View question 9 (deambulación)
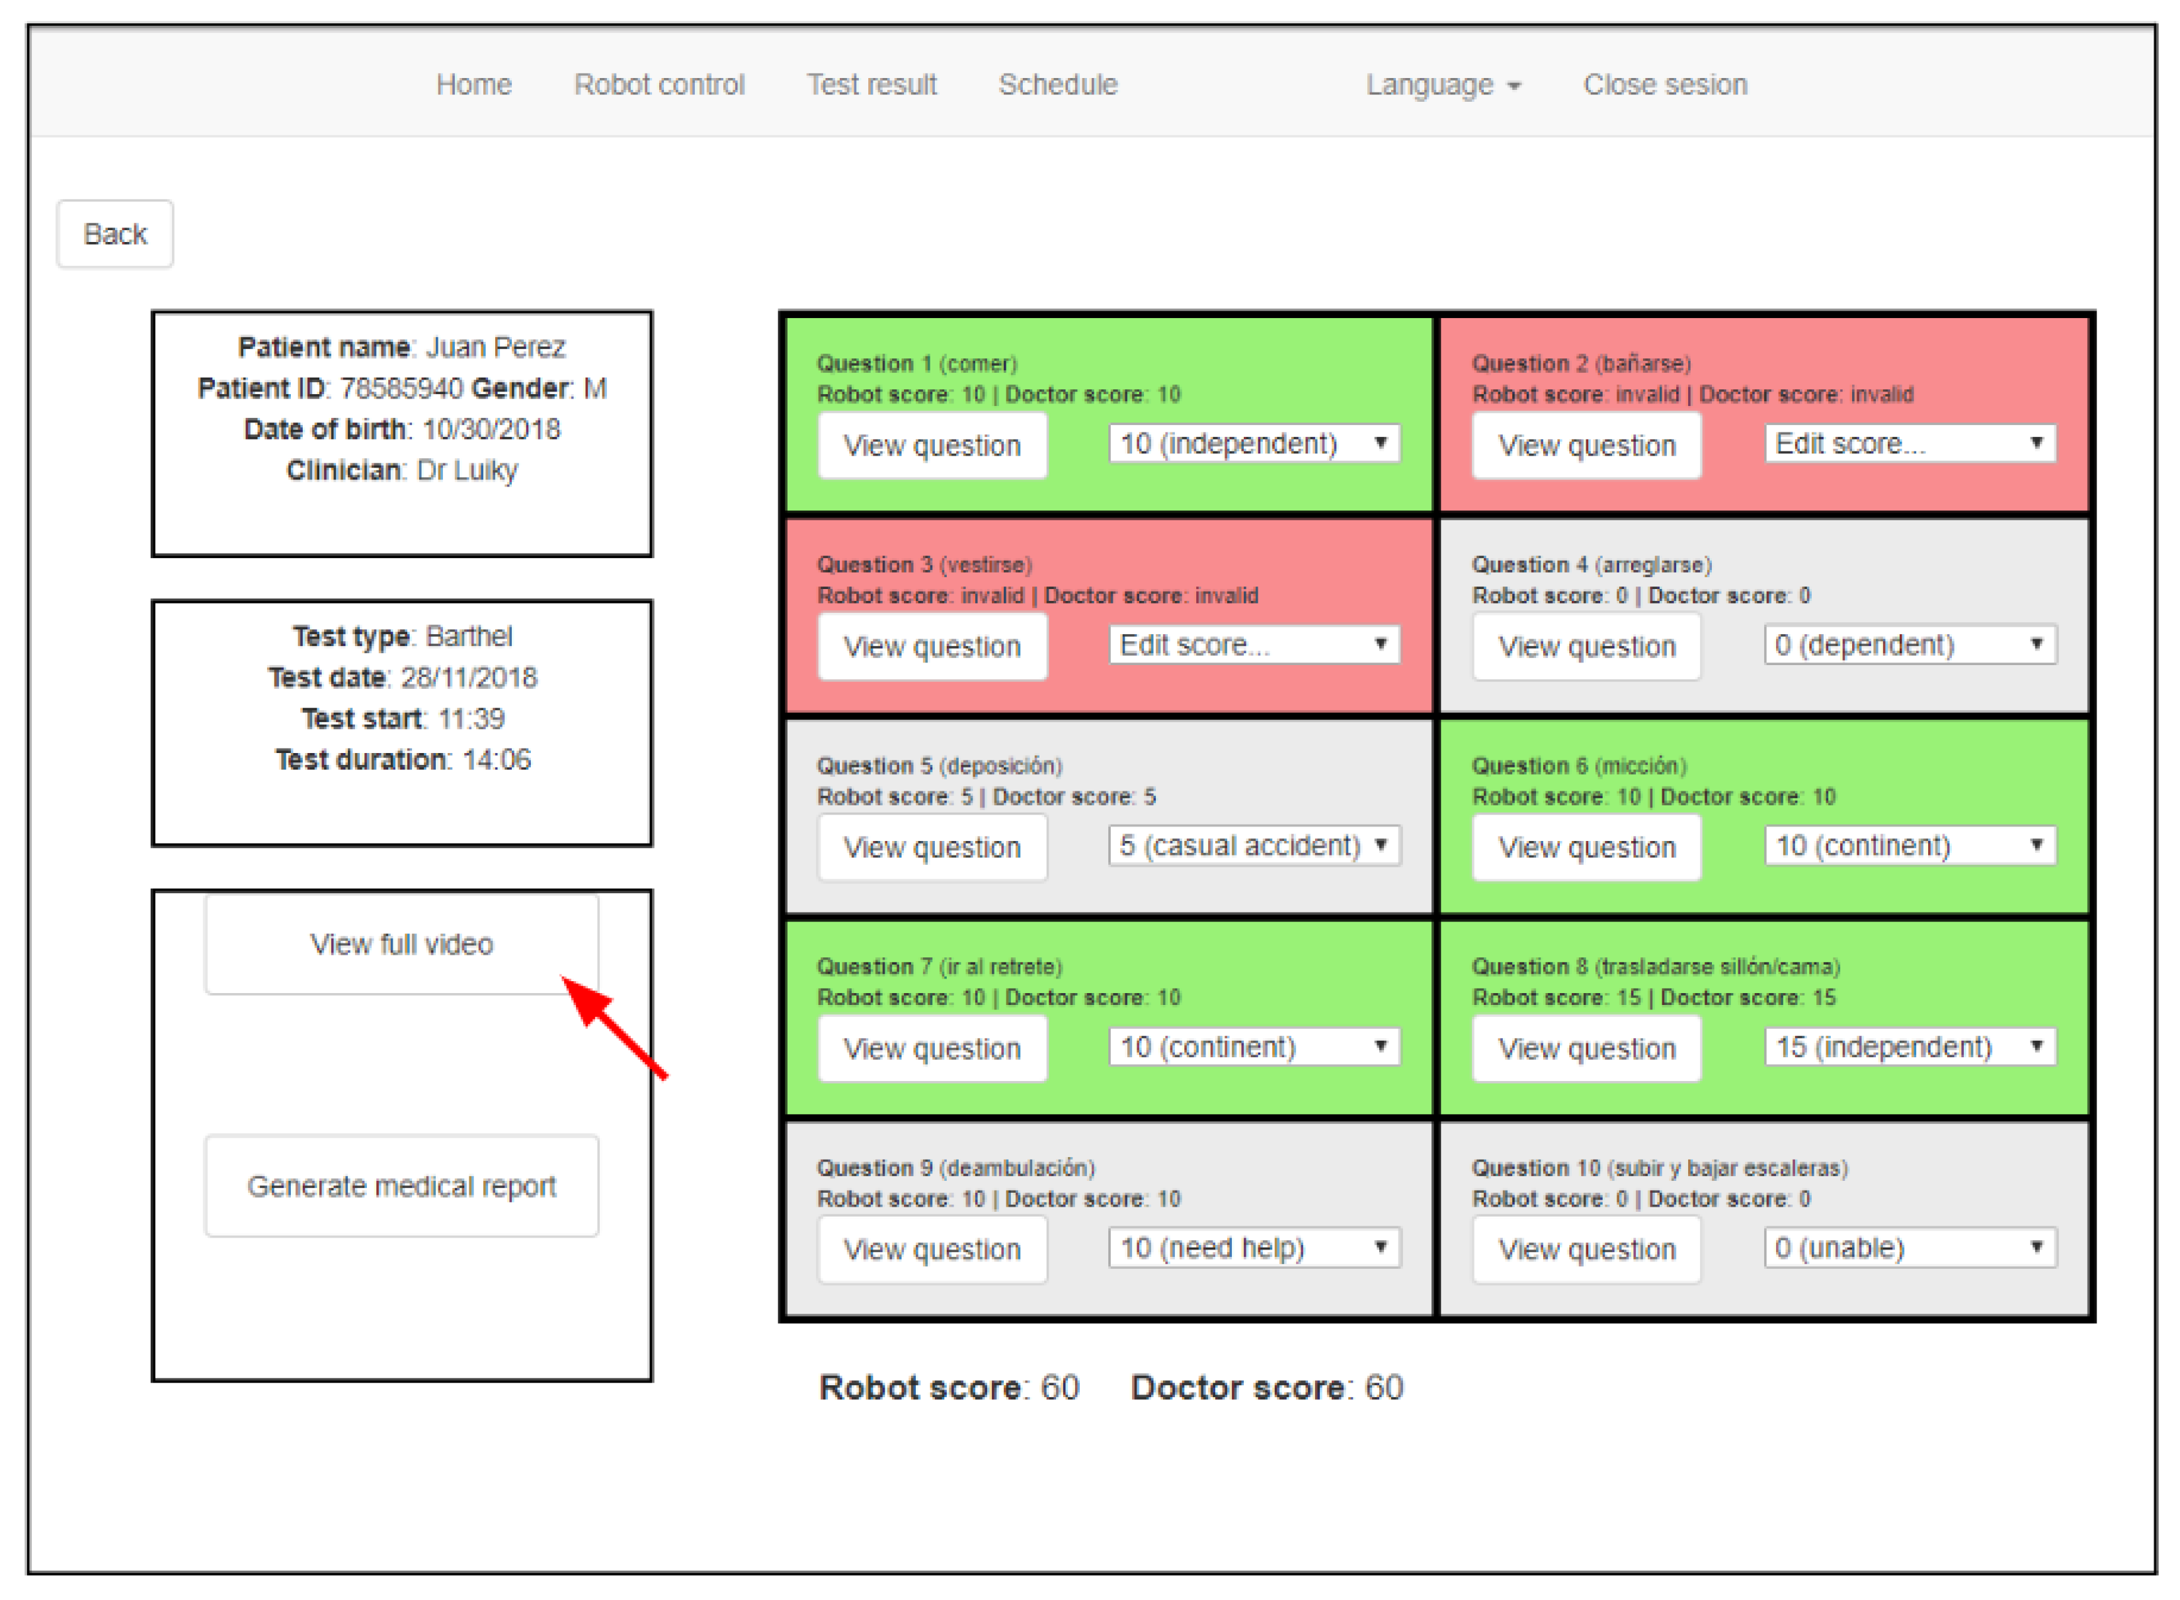 coord(932,1250)
